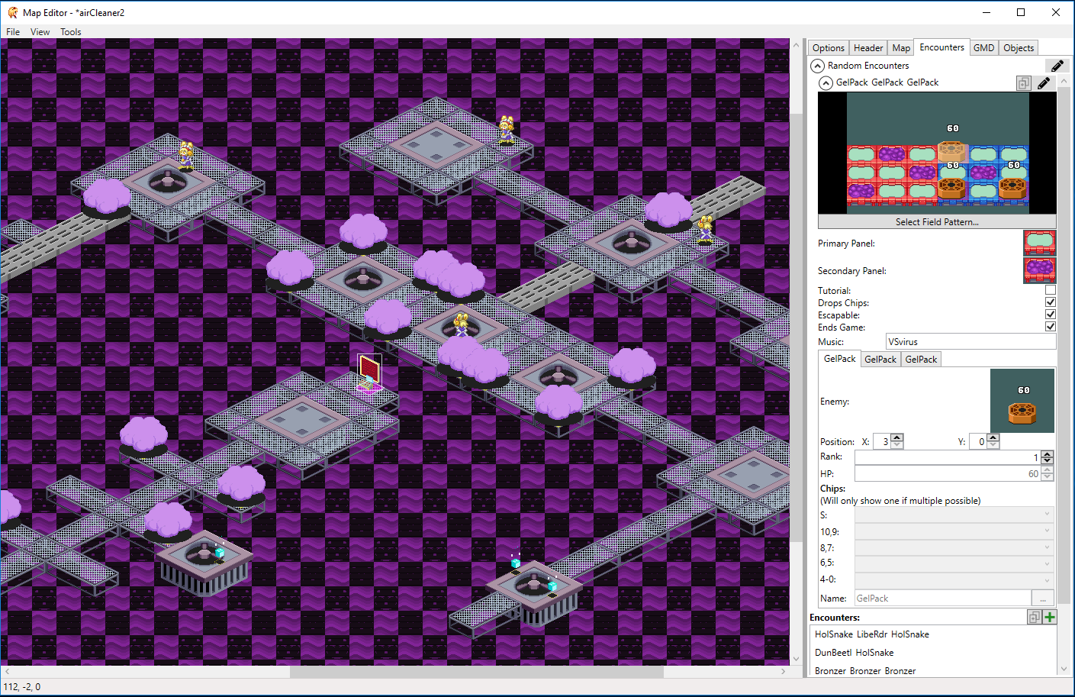Switch to the Objects tab

click(x=1019, y=47)
